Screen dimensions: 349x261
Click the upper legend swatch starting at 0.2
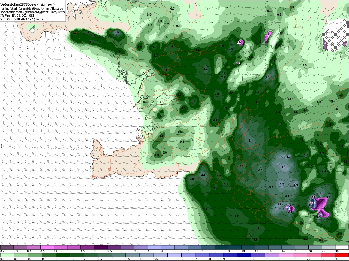tap(7, 247)
